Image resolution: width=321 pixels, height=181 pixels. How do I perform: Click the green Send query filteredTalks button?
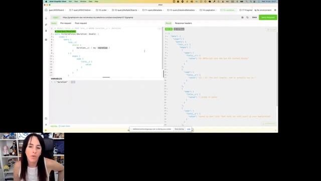65,31
